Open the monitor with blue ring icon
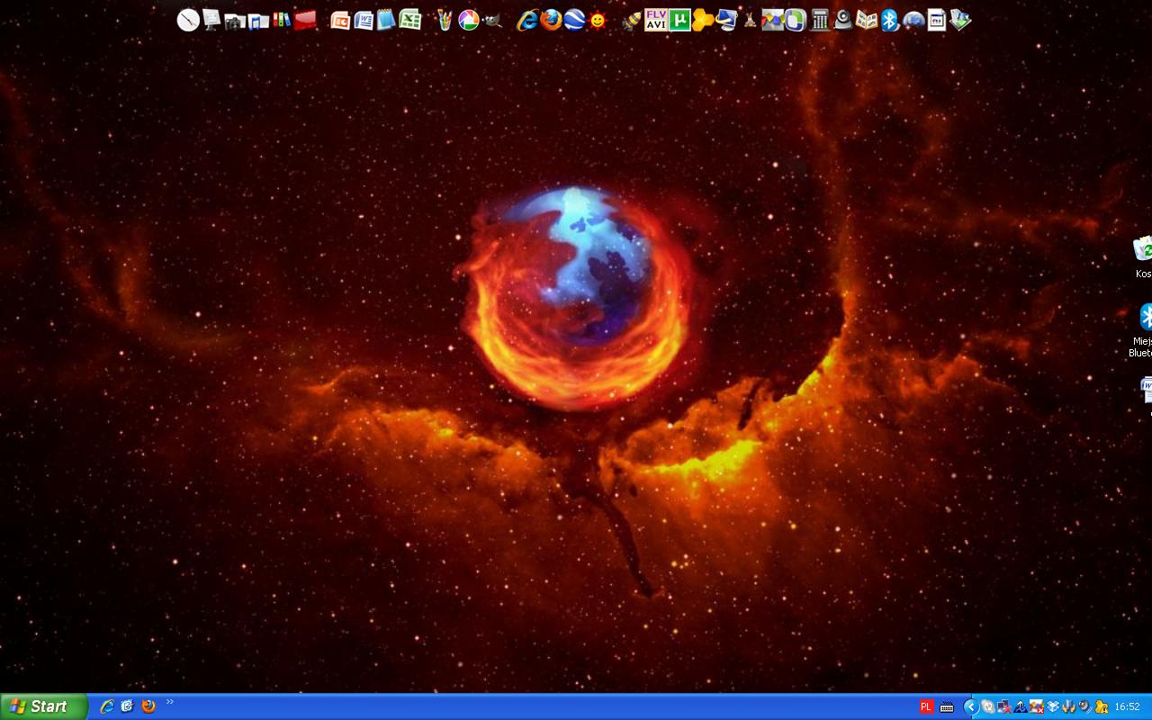Image resolution: width=1152 pixels, height=720 pixels. [x=727, y=20]
